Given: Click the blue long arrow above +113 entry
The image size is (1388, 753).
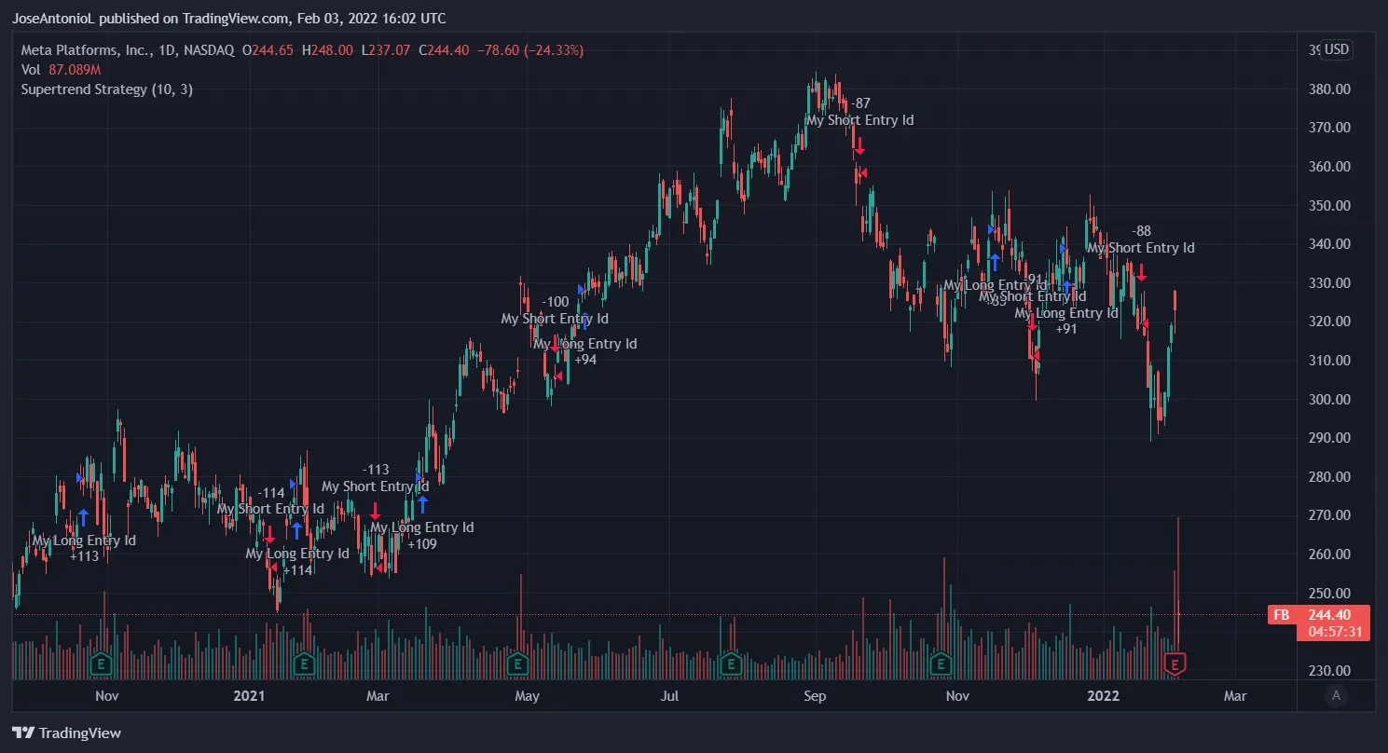Looking at the screenshot, I should tap(83, 518).
